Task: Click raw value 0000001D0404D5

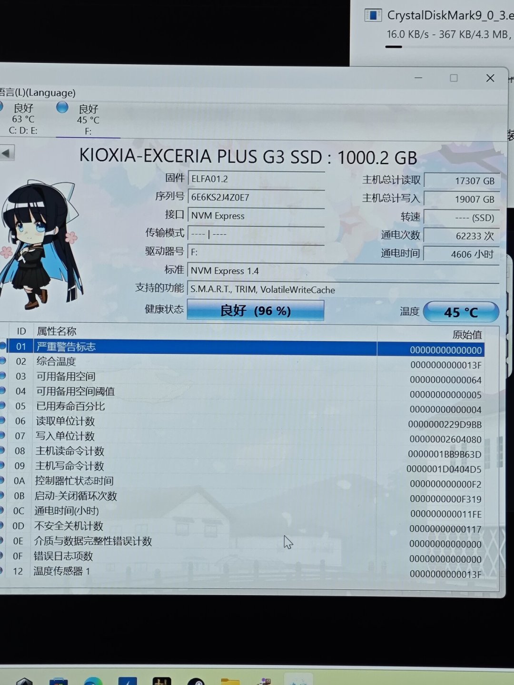Action: 444,470
